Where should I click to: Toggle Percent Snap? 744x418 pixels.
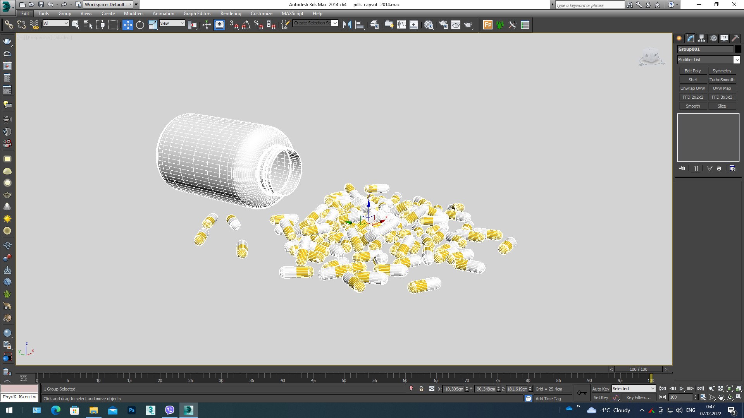point(258,25)
